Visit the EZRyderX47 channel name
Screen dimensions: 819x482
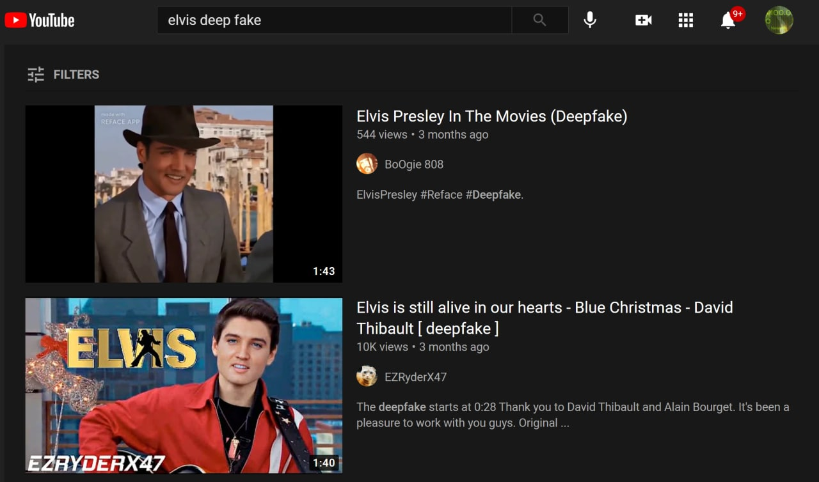click(x=415, y=377)
